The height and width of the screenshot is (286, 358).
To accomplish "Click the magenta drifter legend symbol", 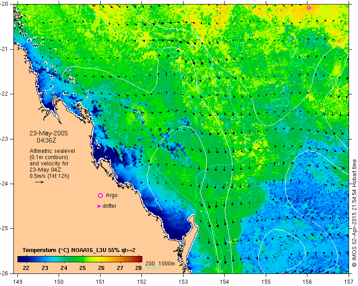I will click(x=98, y=206).
